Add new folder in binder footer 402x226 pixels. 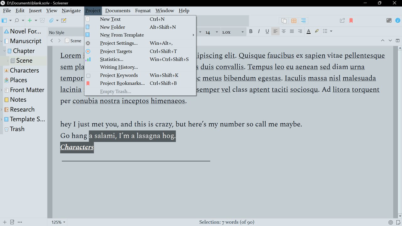(12, 222)
